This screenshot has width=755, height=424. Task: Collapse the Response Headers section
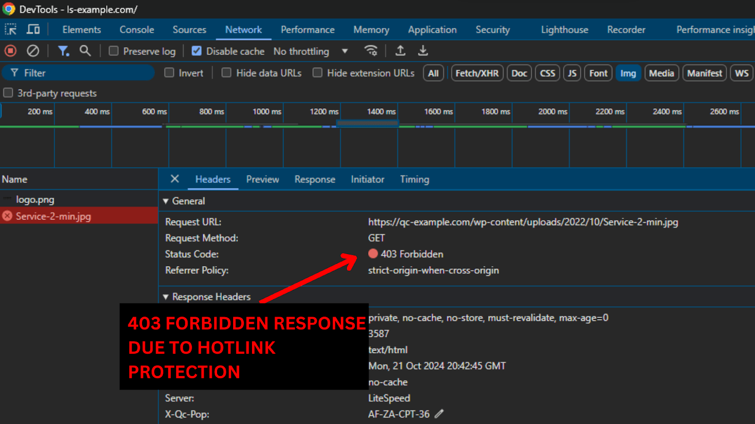166,297
